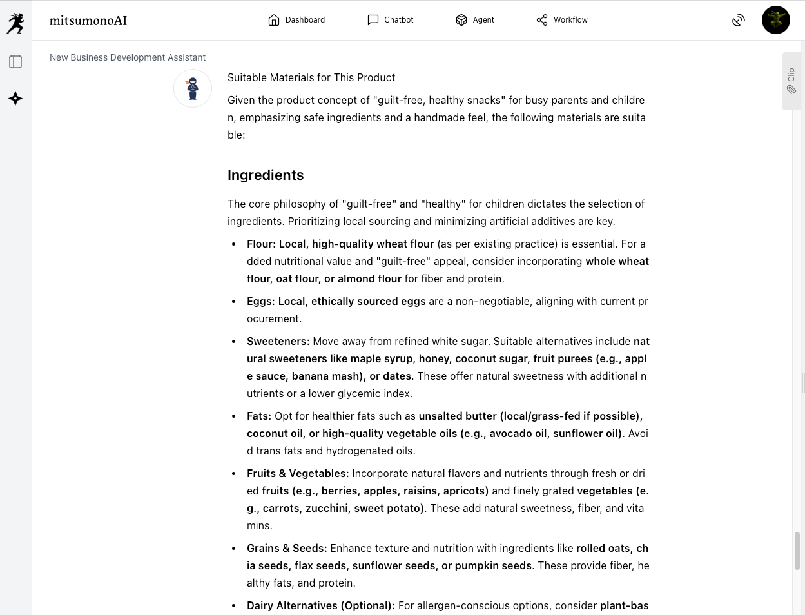Click the vertical scrollbar thumb

tap(797, 551)
